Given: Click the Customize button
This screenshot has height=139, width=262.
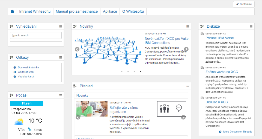Looking at the screenshot, I should click(x=244, y=4).
